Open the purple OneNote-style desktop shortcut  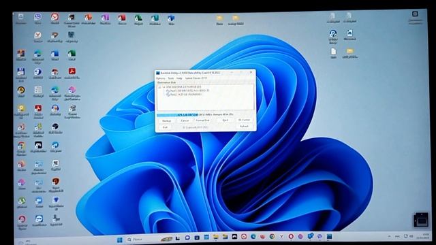point(105,20)
